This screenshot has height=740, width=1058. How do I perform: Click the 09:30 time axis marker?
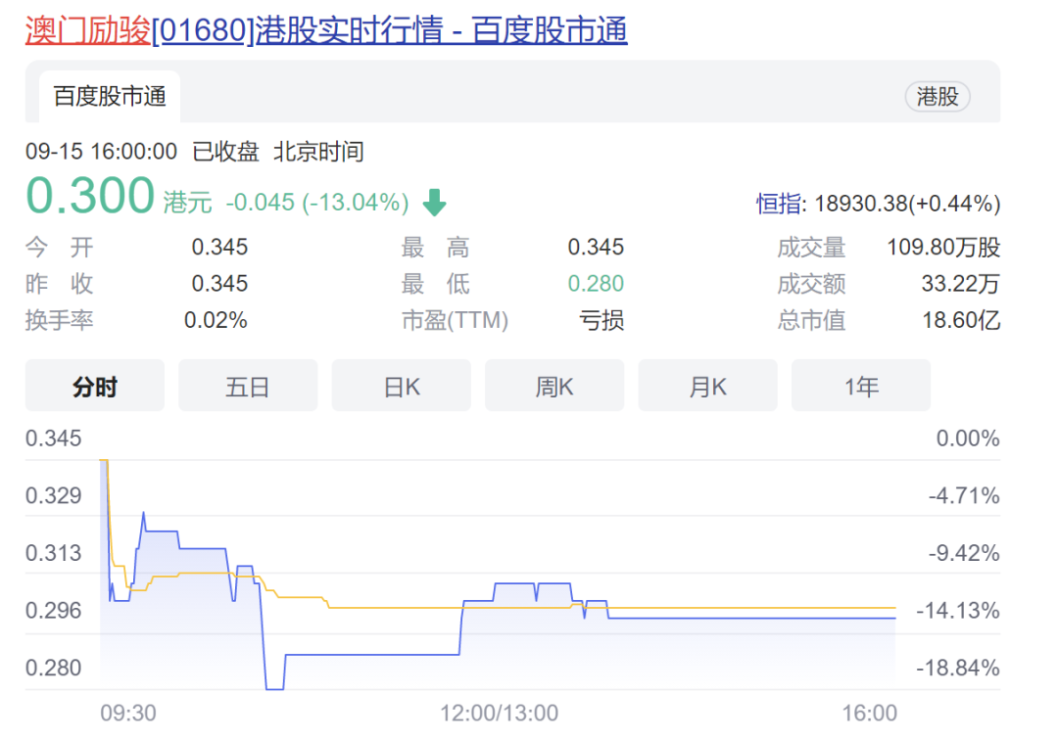pos(128,713)
